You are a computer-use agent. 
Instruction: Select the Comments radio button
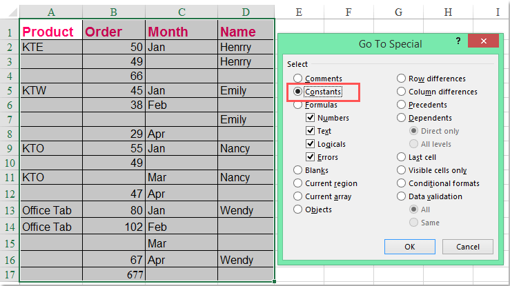tap(298, 79)
